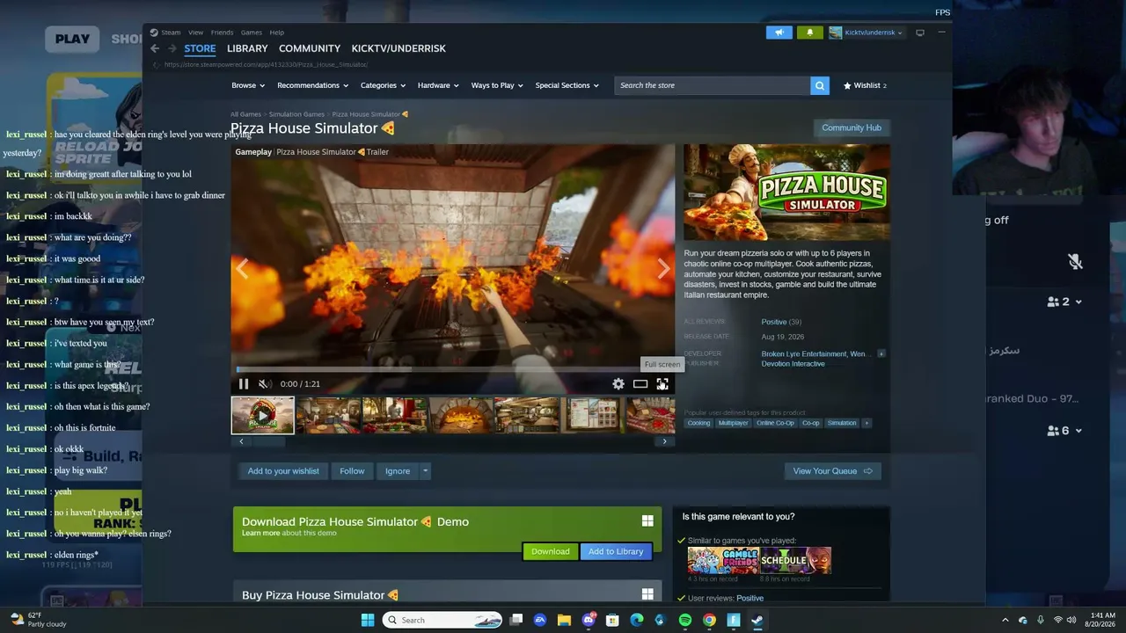Open the View menu
This screenshot has width=1126, height=633.
point(195,33)
